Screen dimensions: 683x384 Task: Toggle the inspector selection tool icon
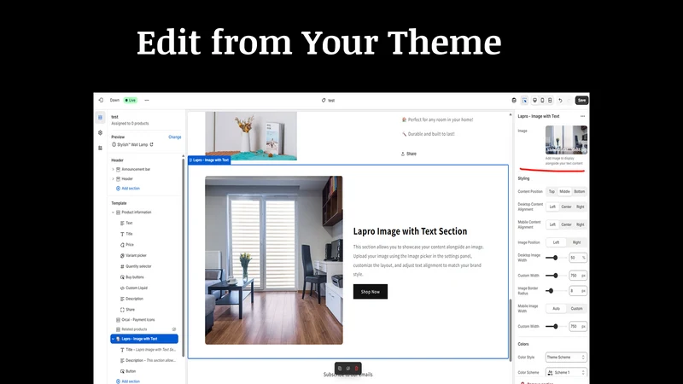(524, 100)
